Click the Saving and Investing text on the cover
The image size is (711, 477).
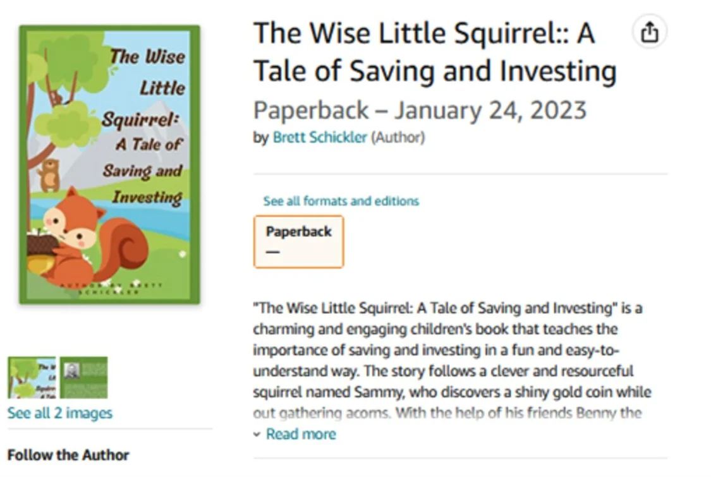(144, 184)
